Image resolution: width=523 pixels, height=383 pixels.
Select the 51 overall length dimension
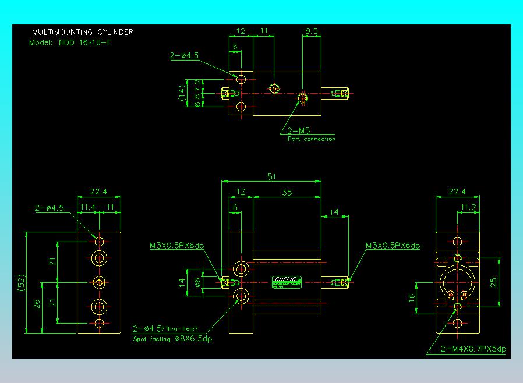click(x=271, y=176)
